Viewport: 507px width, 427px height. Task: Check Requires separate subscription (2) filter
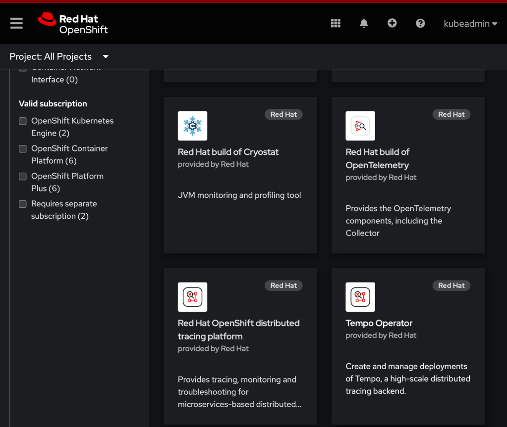coord(23,204)
